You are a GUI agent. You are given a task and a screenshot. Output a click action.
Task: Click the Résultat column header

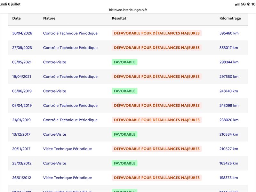coord(119,18)
